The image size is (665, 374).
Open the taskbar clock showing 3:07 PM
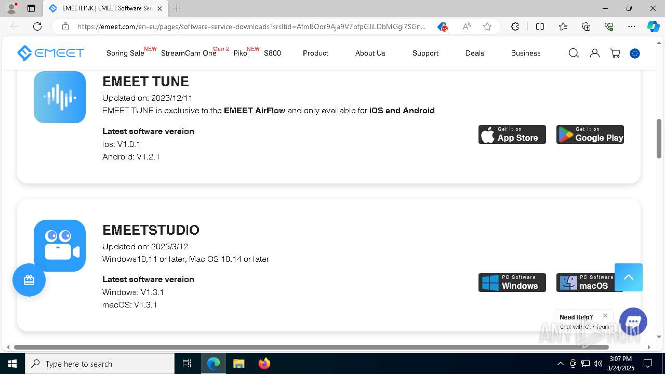point(620,364)
